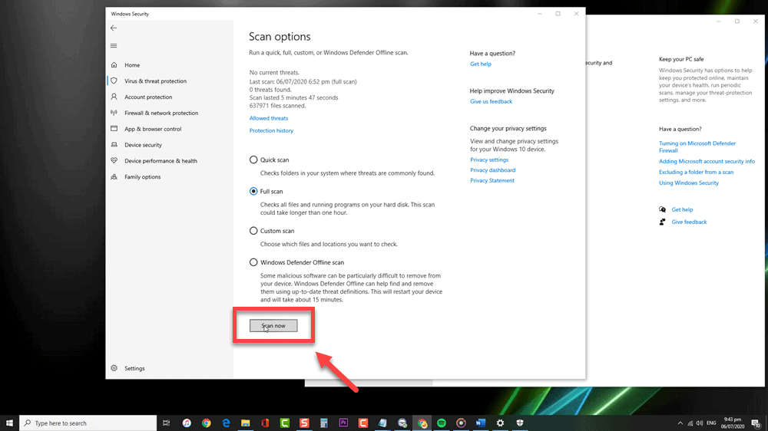Go to App & browser control
Screen dimensions: 768x431
point(153,129)
